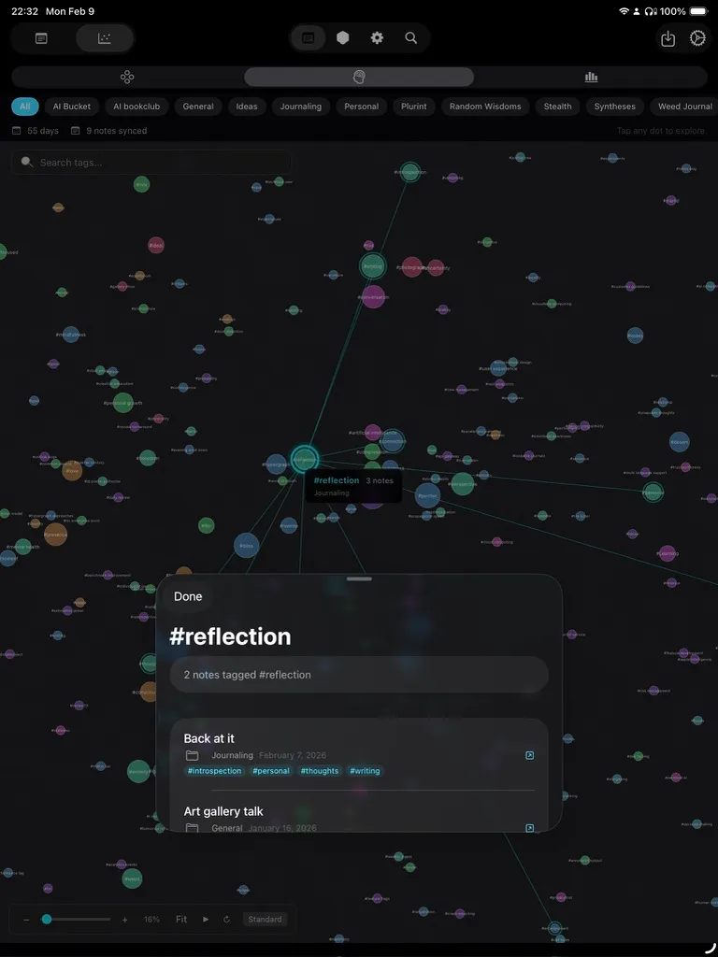Screen dimensions: 718x957
Task: Switch to the bar chart statistics tab
Action: pyautogui.click(x=591, y=77)
